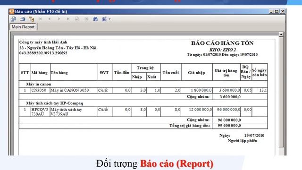
Task: Click the Export Report toolbar icon
Action: click(x=13, y=19)
